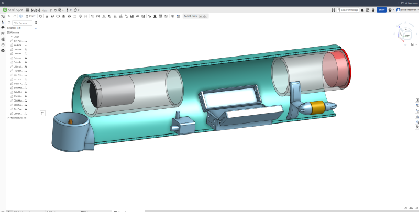The width and height of the screenshot is (419, 212).
Task: Click the Instances (18) header text
Action: point(14,28)
